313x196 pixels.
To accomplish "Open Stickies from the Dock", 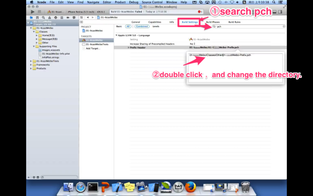I will tap(129, 187).
